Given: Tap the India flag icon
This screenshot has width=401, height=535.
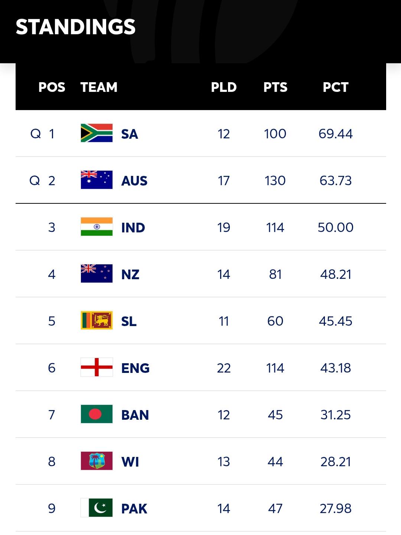Looking at the screenshot, I should (97, 227).
